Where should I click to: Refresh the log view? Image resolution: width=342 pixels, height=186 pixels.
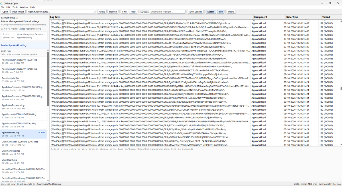point(113,12)
